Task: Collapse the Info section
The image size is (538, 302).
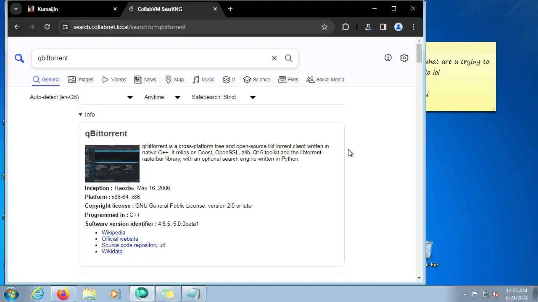Action: point(87,115)
